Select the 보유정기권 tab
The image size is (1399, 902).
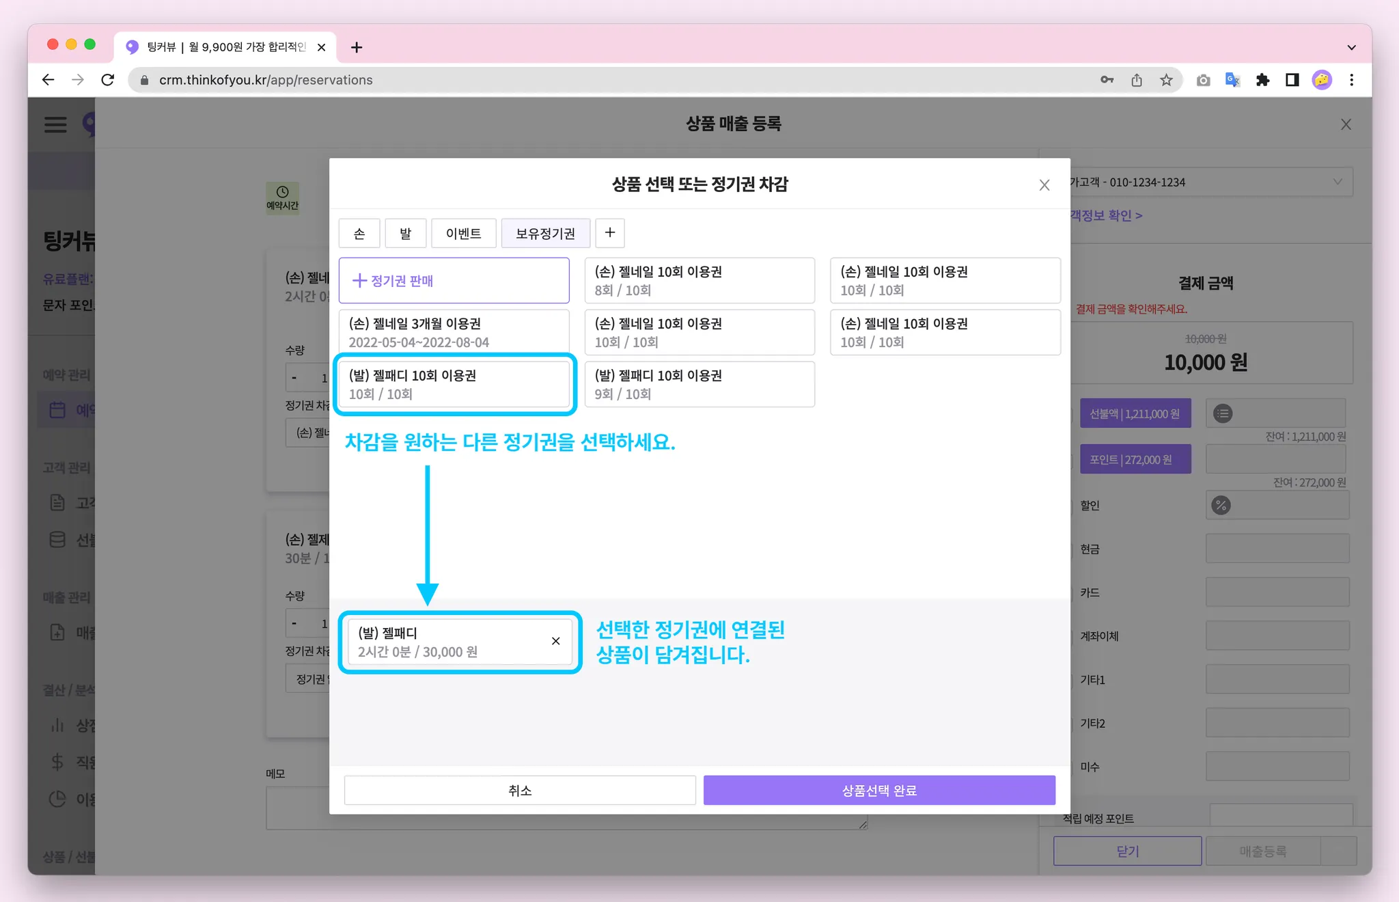(545, 234)
